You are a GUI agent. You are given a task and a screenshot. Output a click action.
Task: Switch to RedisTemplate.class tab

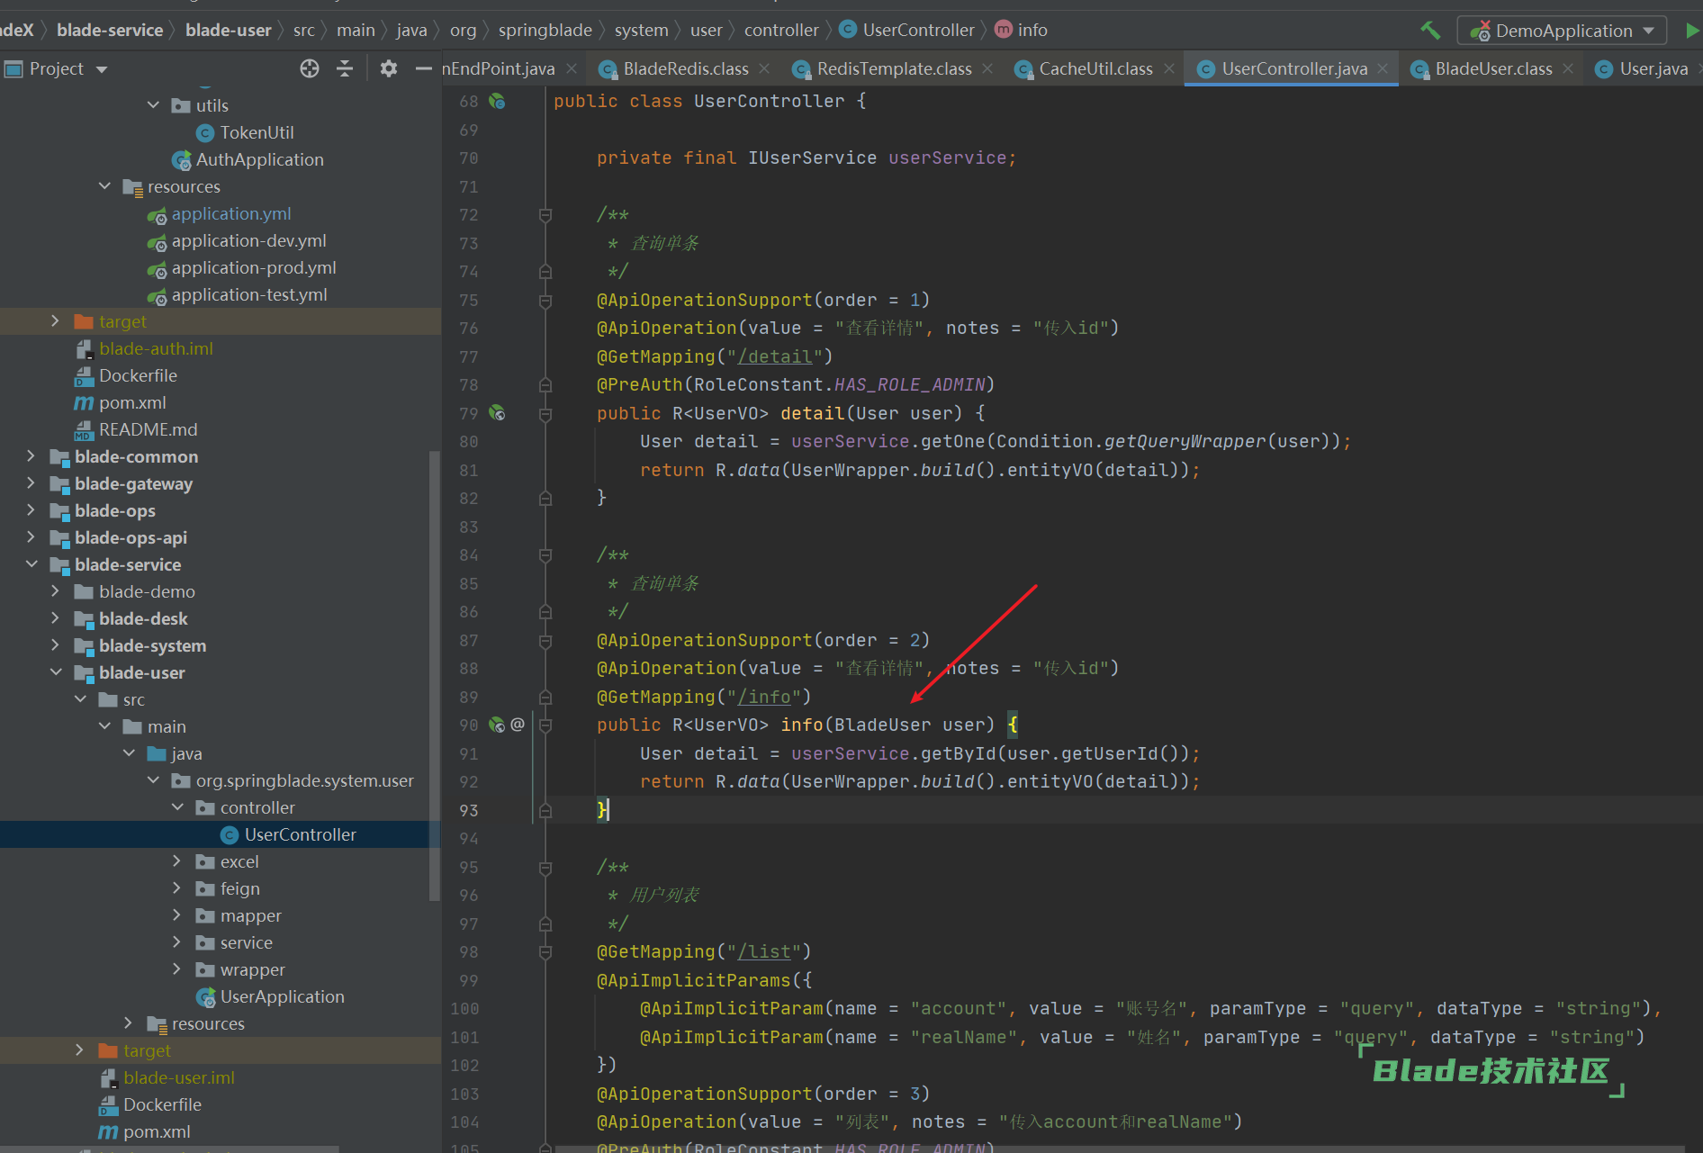[x=894, y=68]
